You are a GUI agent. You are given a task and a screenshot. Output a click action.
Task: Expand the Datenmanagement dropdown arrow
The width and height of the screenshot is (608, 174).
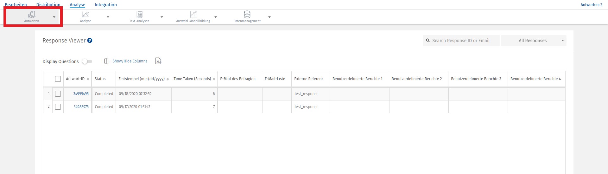click(x=269, y=17)
